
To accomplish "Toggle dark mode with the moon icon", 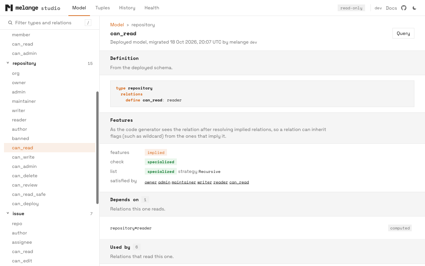I will (414, 8).
